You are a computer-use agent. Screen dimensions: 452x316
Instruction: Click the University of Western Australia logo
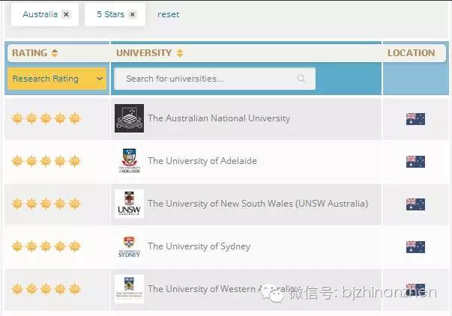point(129,289)
